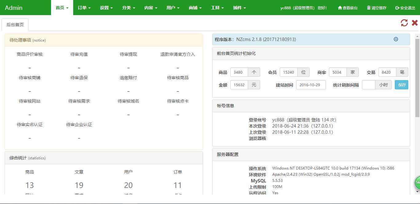Click the 综合统计 panel heading
The height and width of the screenshot is (204, 420).
click(104, 158)
